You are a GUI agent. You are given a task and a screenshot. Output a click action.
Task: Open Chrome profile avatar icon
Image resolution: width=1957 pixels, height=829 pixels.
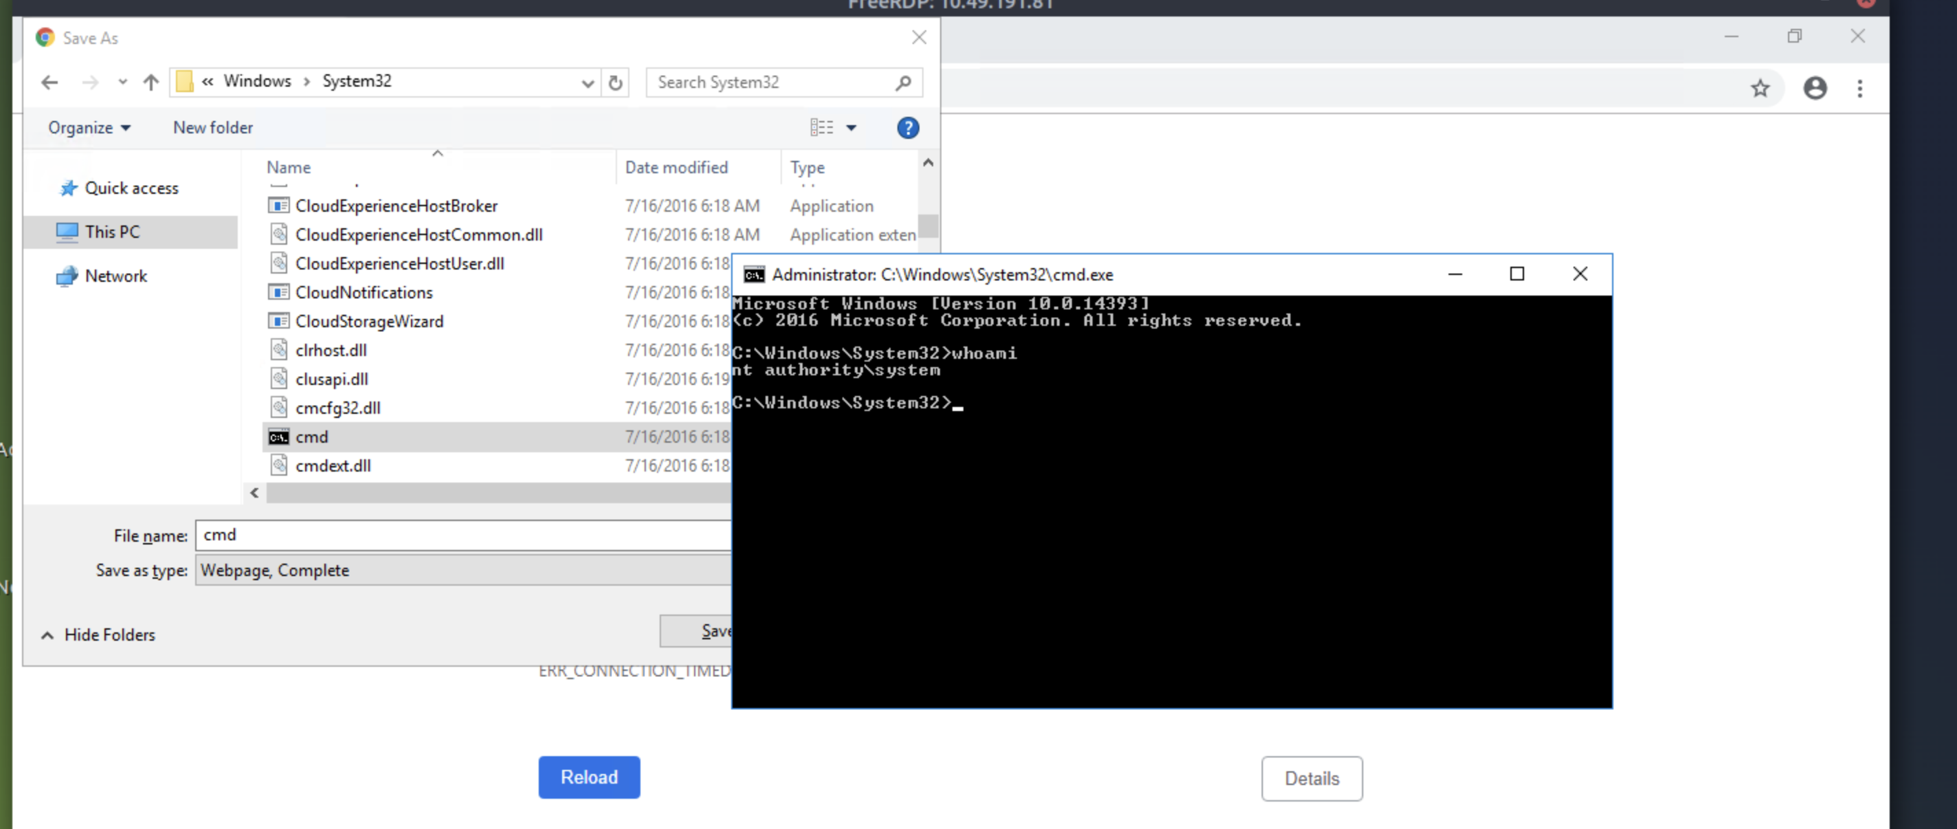pyautogui.click(x=1815, y=89)
